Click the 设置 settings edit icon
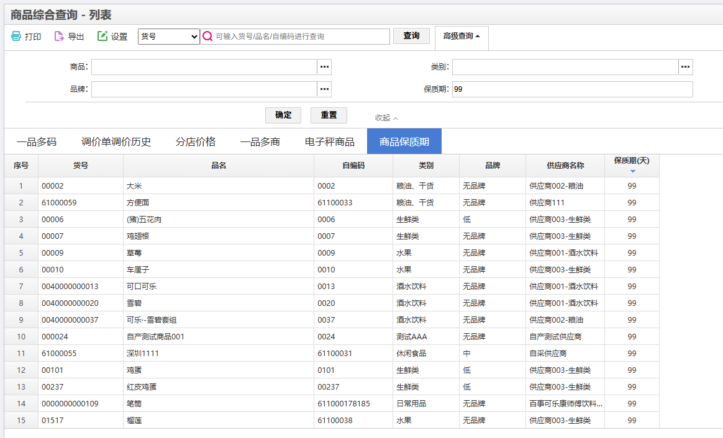 pos(102,36)
